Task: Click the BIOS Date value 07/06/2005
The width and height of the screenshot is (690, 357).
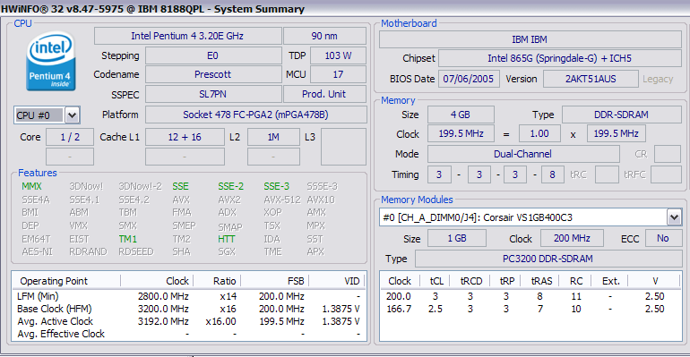Action: point(469,79)
